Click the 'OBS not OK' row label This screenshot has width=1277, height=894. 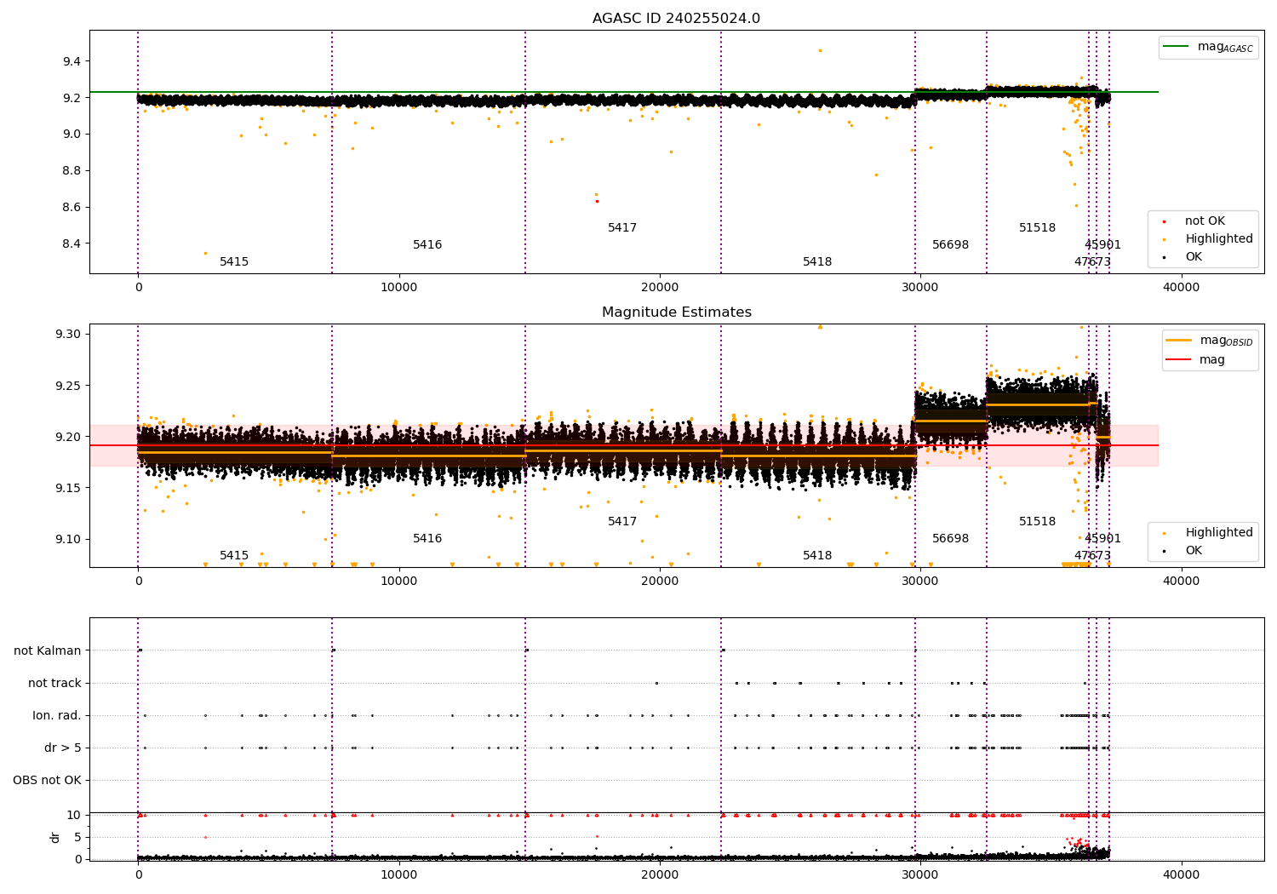pos(48,780)
